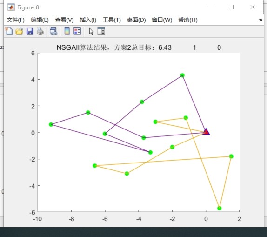Open the 编辑(E) menu

pos(40,20)
